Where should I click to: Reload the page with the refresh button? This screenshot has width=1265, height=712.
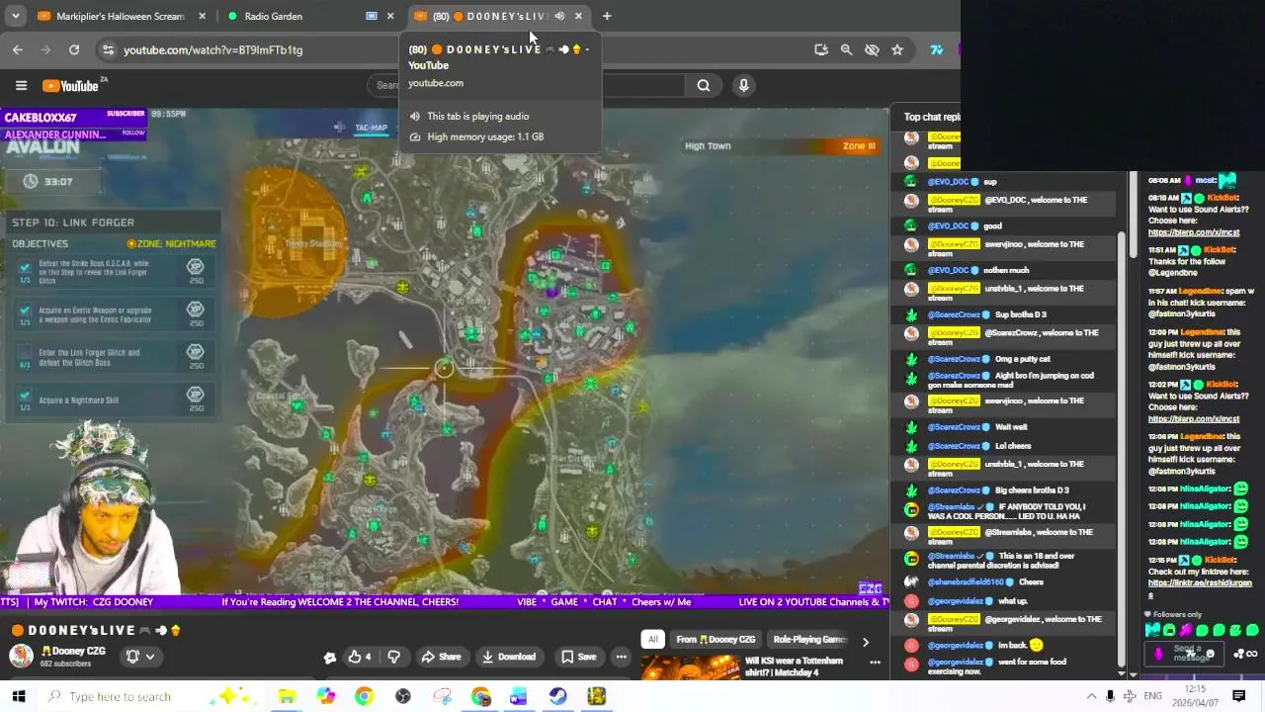pyautogui.click(x=74, y=49)
